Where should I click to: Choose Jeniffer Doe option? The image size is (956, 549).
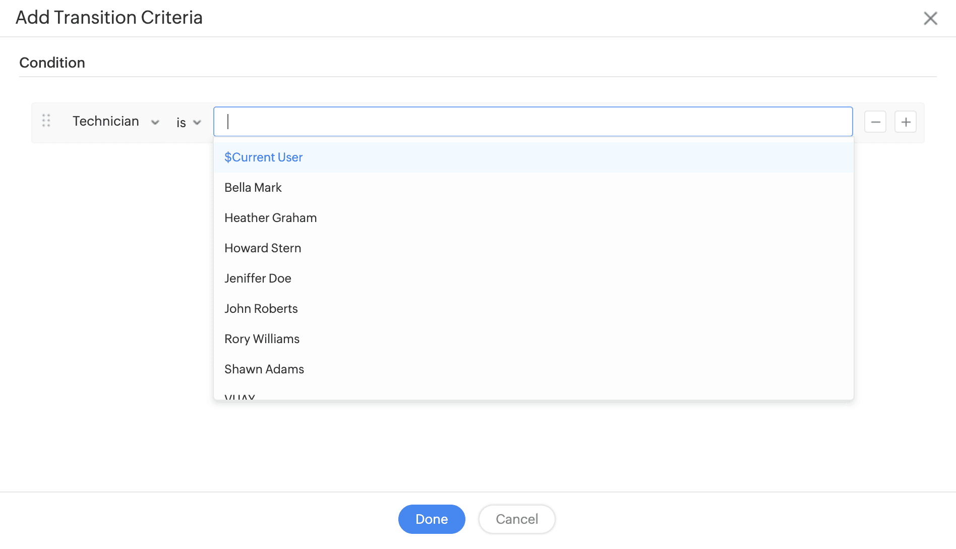[x=258, y=279]
